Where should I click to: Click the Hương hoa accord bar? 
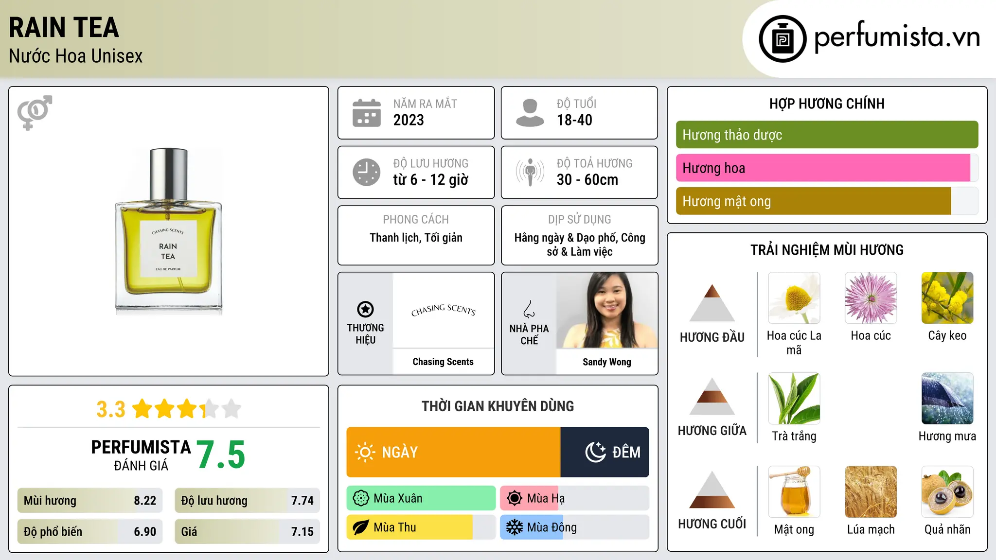pos(827,168)
